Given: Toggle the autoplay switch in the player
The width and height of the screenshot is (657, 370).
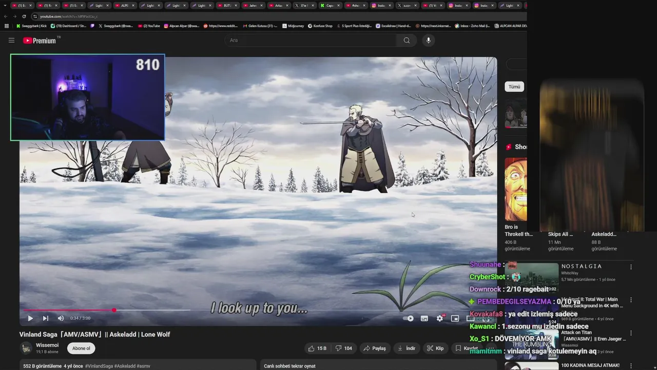Looking at the screenshot, I should click(x=409, y=318).
